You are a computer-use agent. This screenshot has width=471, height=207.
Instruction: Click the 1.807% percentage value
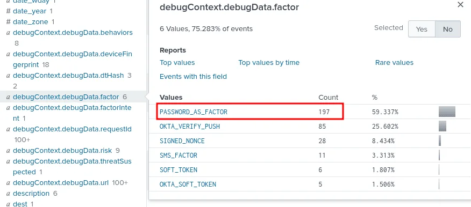383,170
